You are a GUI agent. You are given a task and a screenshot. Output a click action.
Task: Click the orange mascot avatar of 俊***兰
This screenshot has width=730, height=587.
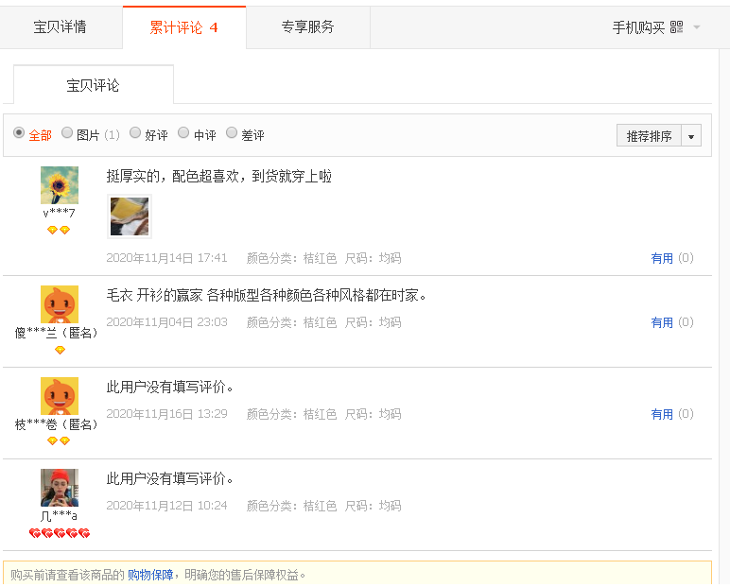pos(60,305)
